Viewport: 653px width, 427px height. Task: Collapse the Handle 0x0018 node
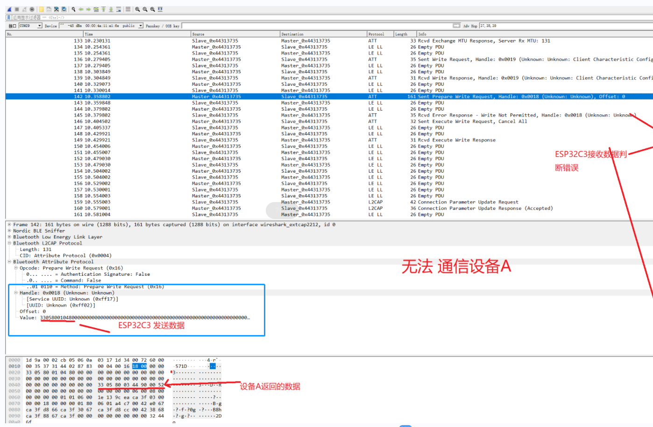(x=15, y=293)
